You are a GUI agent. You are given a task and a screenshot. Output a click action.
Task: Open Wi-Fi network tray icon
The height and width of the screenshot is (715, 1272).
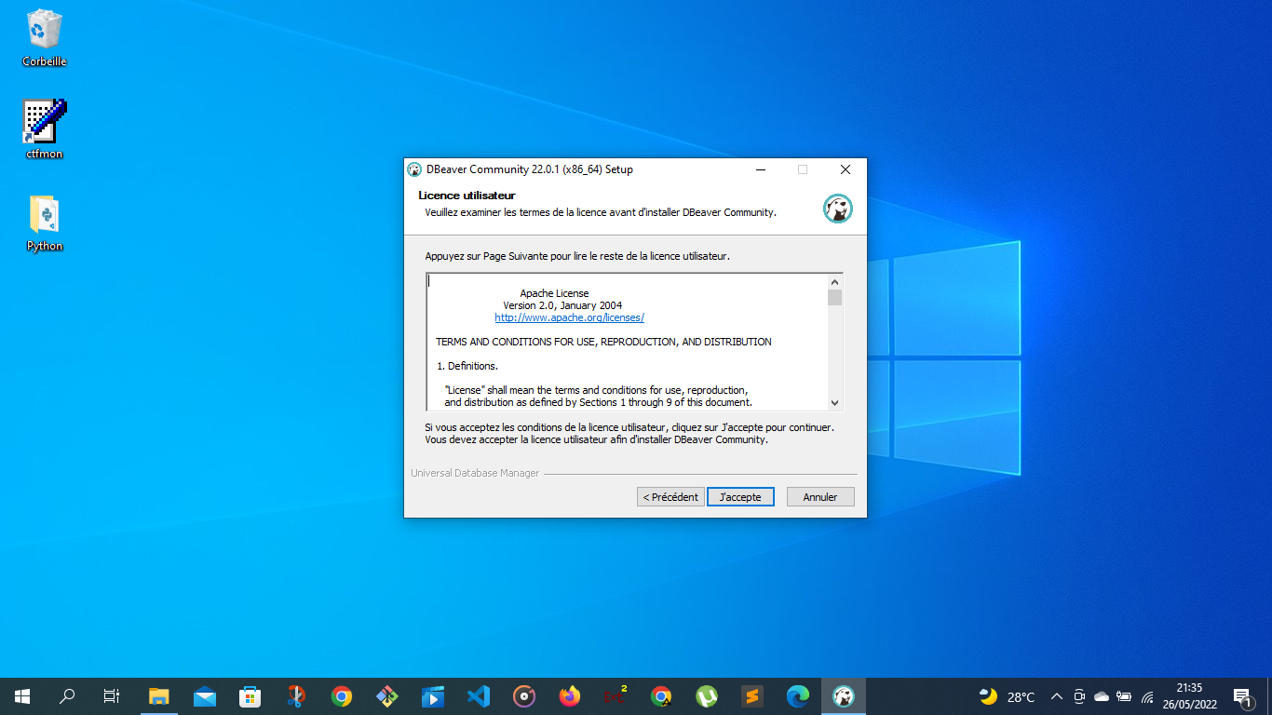(1147, 696)
